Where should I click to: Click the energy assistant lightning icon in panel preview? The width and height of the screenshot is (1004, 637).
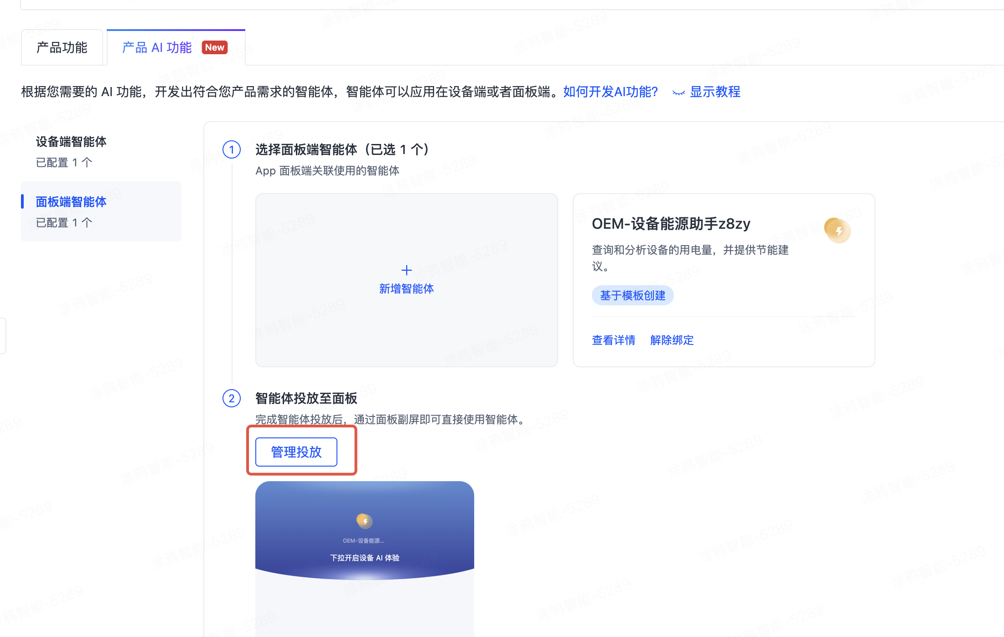pyautogui.click(x=364, y=521)
